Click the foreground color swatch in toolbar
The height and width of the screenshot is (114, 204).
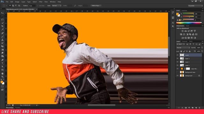click(2, 82)
